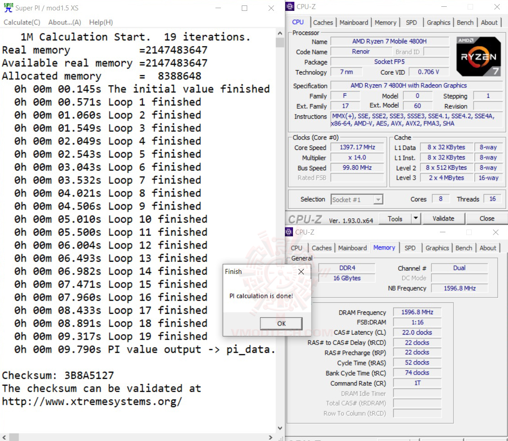The height and width of the screenshot is (441, 508).
Task: Click the Super PI horizontal scrollbar right arrow
Action: [271, 437]
